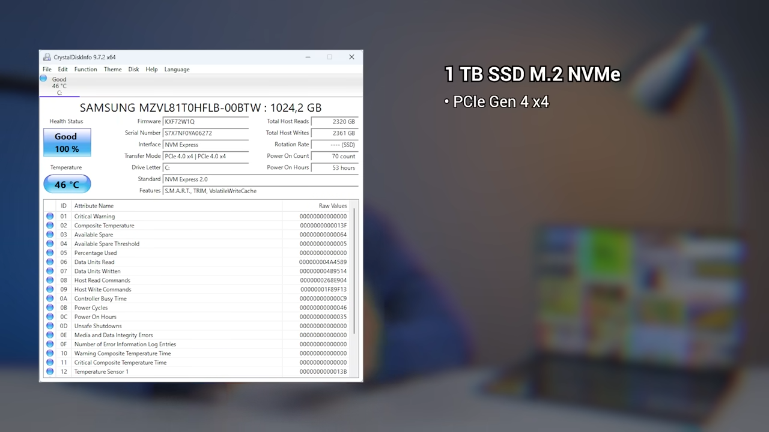The width and height of the screenshot is (769, 432).
Task: Select the Critical Warning attribute name
Action: [x=94, y=217]
